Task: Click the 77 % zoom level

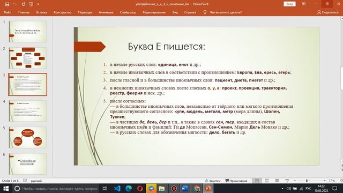Action: click(332, 181)
